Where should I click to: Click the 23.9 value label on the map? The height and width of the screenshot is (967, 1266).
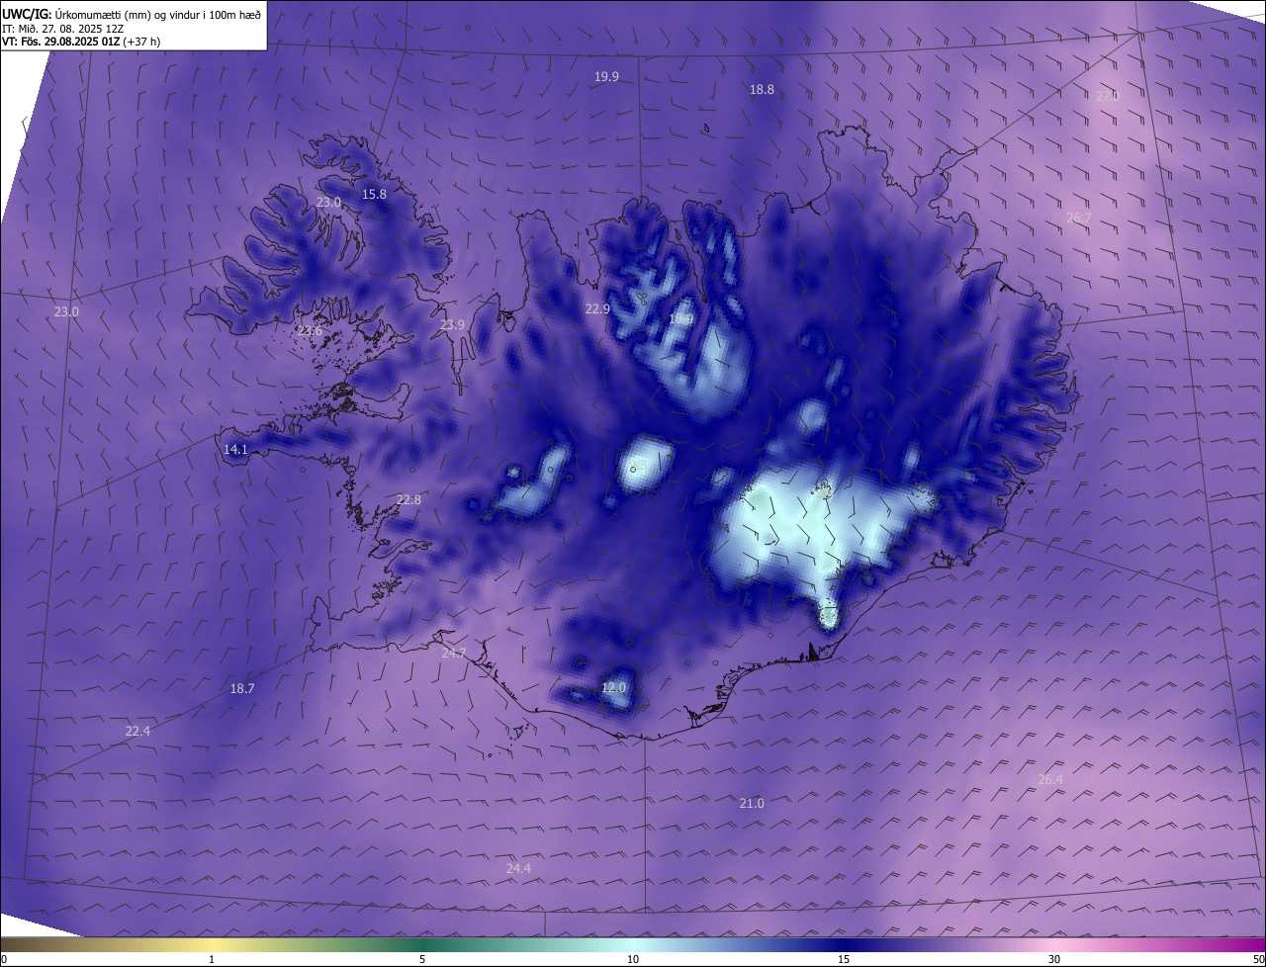tap(452, 325)
